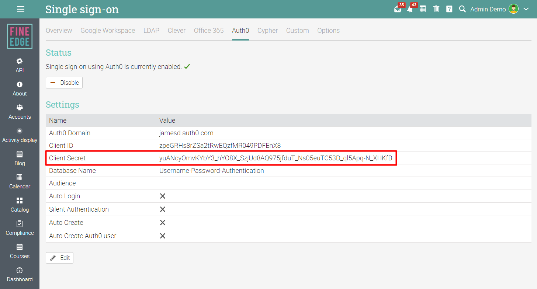
Task: Switch to the Options tab
Action: pos(329,31)
